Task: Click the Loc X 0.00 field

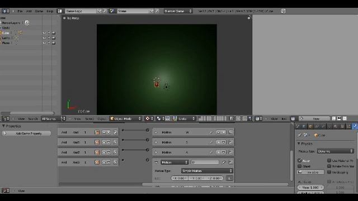Action: tap(180, 178)
